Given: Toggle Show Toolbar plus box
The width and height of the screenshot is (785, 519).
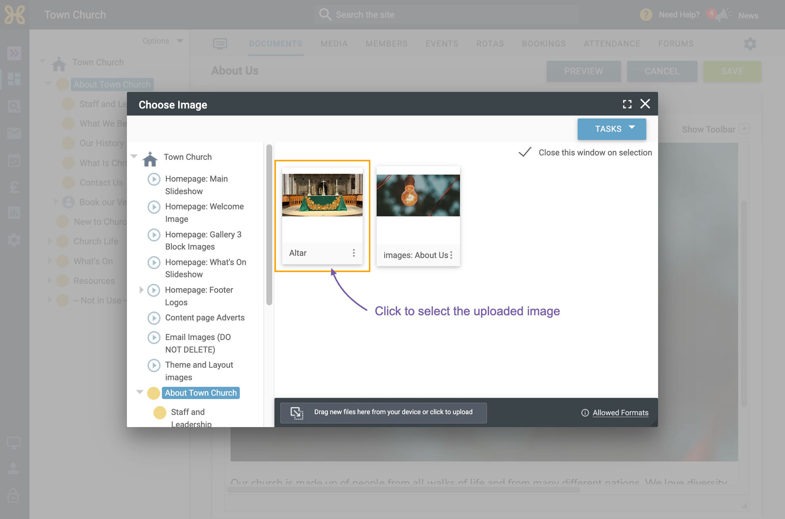Looking at the screenshot, I should (744, 129).
